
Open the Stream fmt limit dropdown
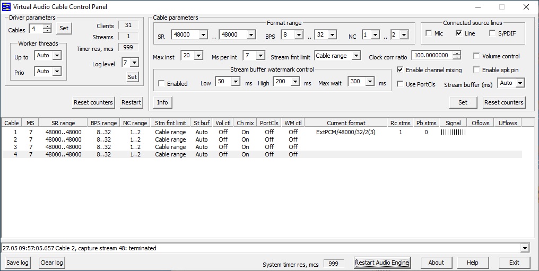(356, 56)
